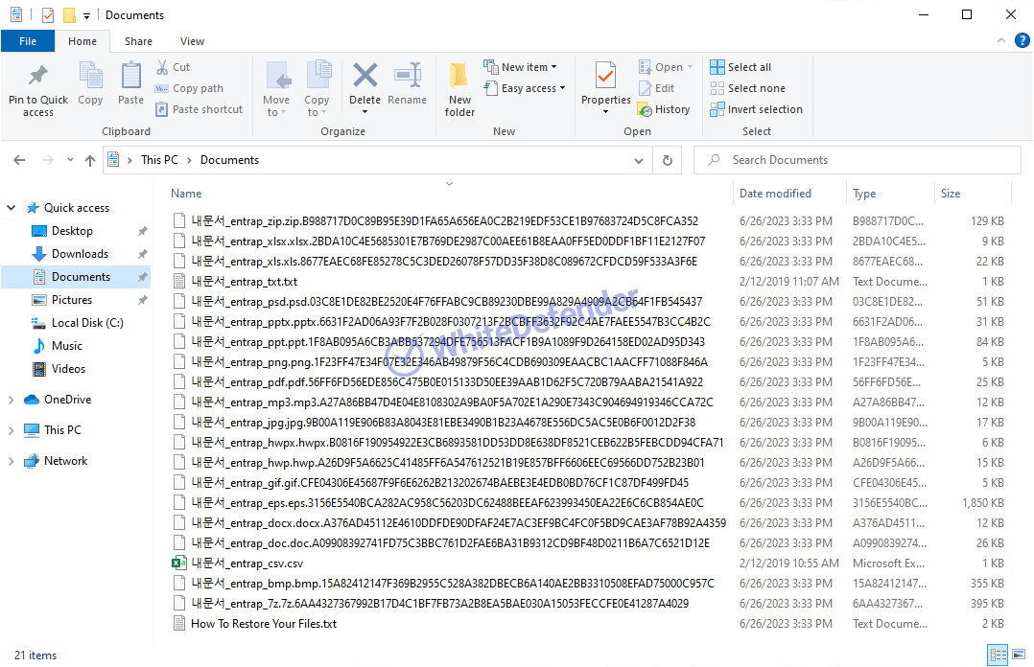Open address bar history dropdown

[x=639, y=160]
